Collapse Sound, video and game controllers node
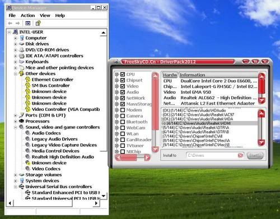This screenshot has width=280, height=219. click(16, 127)
